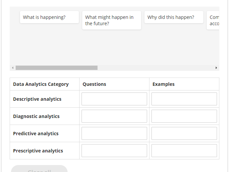The width and height of the screenshot is (235, 172).
Task: Click the Questions box for Descriptive analytics
Action: click(x=114, y=99)
